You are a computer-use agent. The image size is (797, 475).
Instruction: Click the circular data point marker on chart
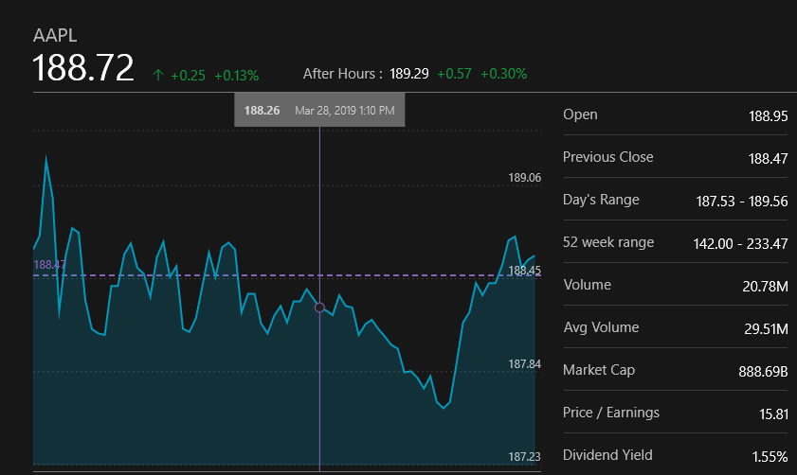point(319,308)
